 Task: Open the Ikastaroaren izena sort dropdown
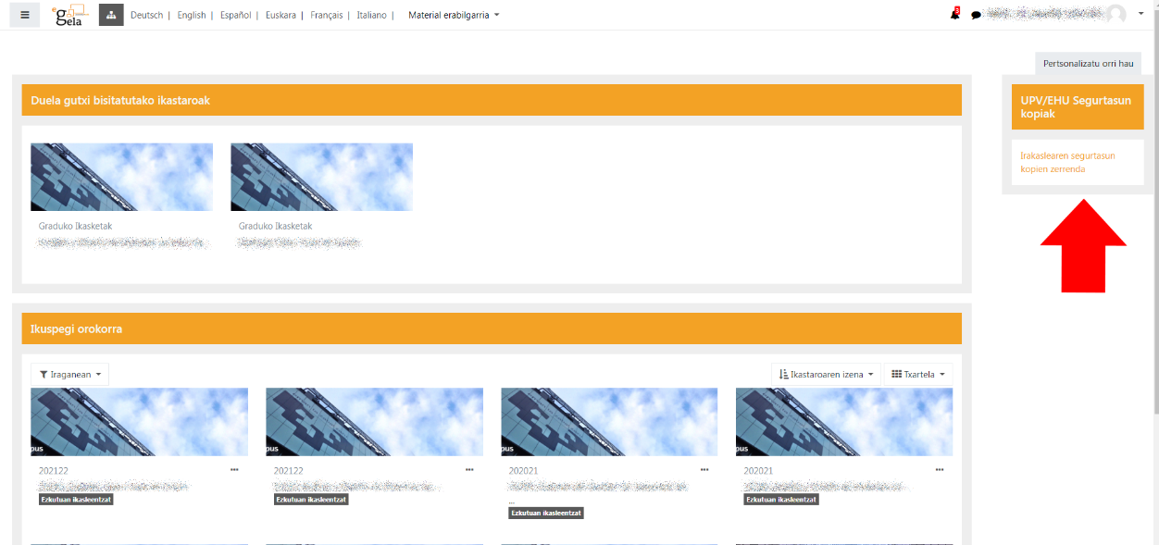tap(826, 374)
